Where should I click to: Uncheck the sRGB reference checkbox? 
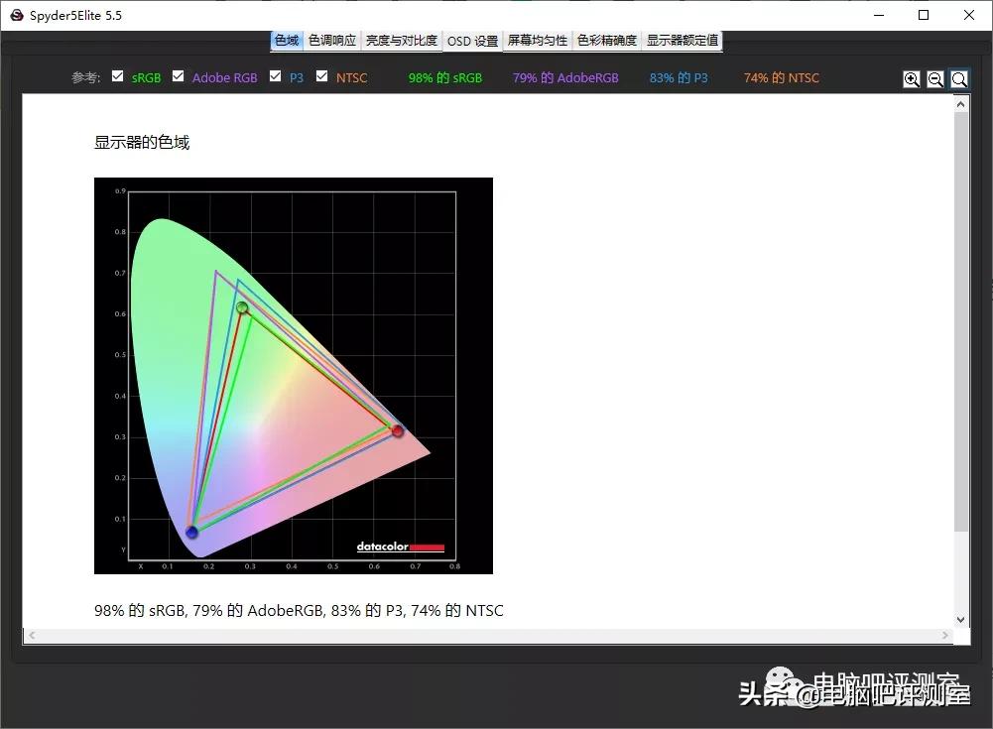[x=117, y=74]
